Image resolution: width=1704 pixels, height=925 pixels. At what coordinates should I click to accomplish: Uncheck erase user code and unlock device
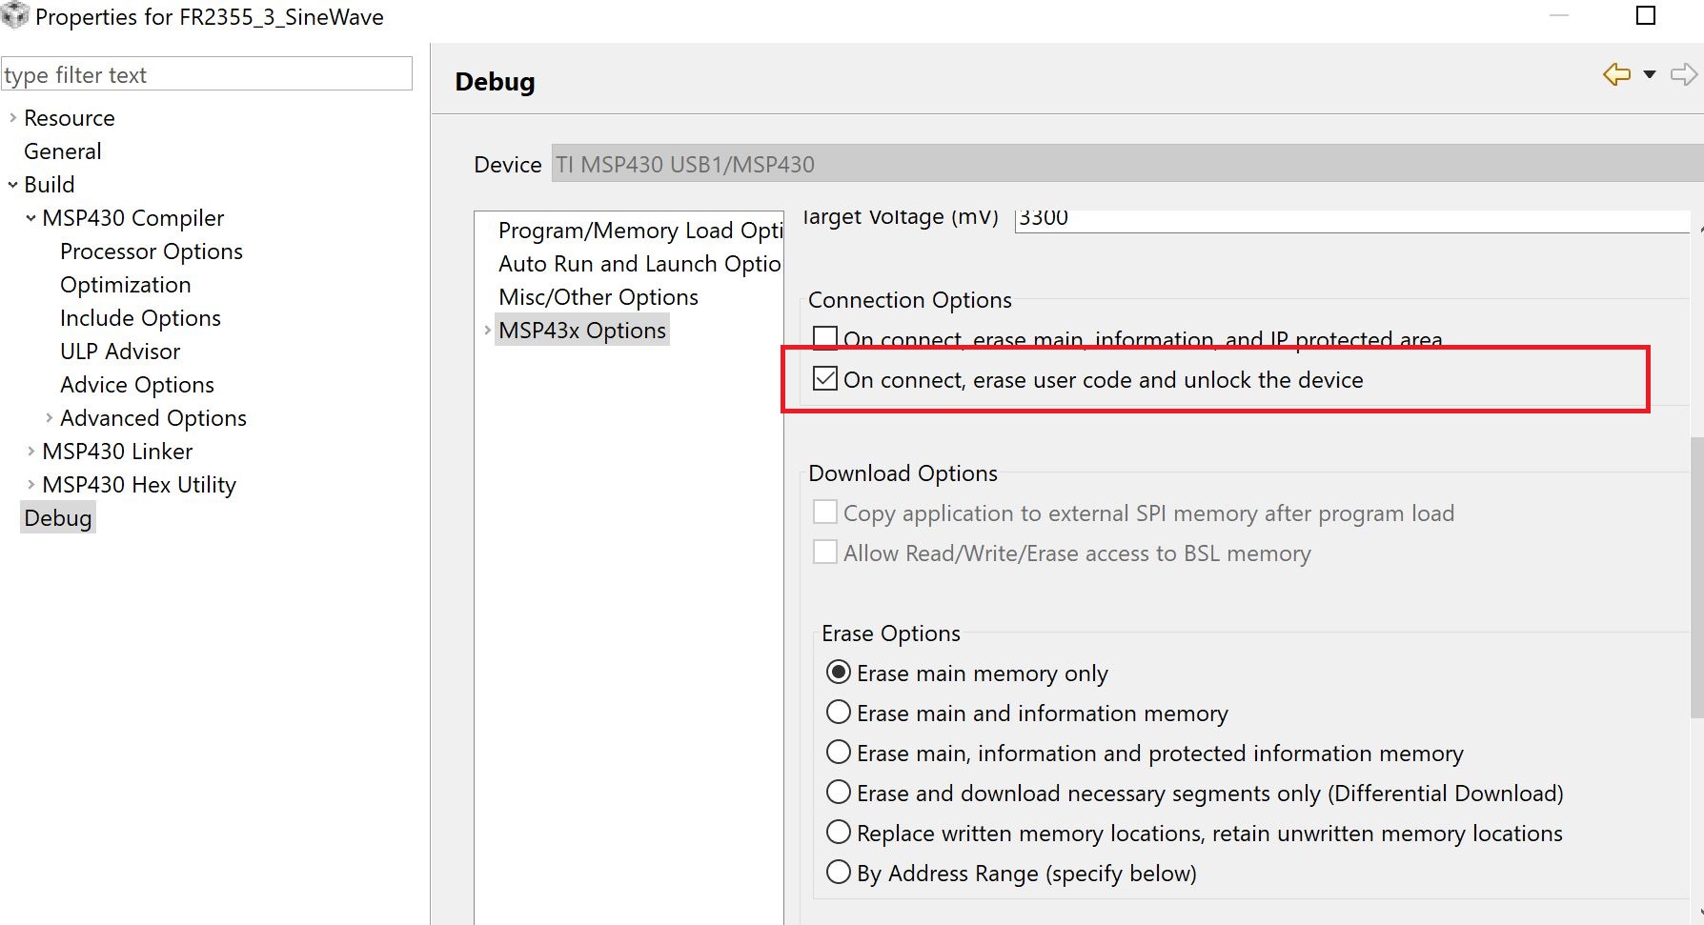[825, 379]
